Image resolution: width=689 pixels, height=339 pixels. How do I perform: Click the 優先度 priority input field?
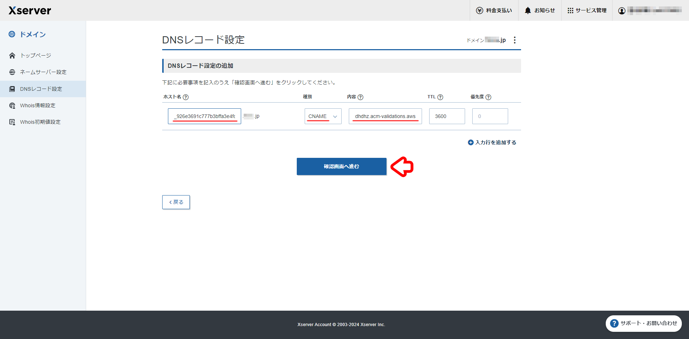click(x=490, y=116)
